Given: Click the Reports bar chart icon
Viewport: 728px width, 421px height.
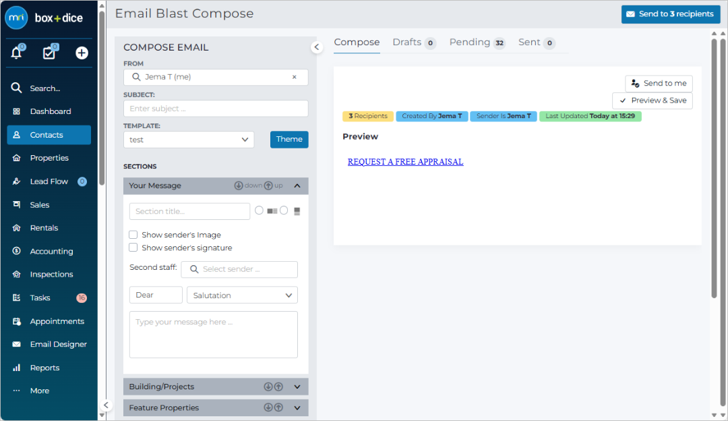Looking at the screenshot, I should (x=16, y=368).
